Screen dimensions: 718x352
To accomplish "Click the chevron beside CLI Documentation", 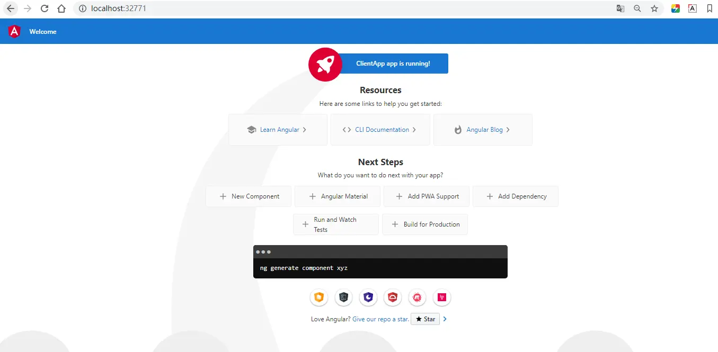I will 414,130.
